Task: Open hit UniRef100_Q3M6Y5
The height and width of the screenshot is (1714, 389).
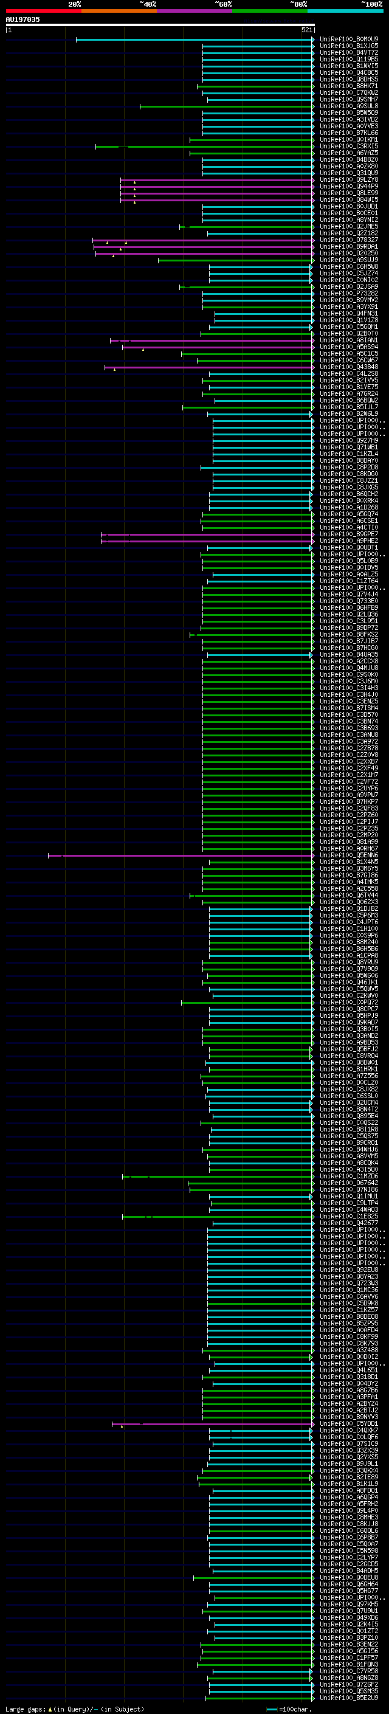Action: pyautogui.click(x=349, y=869)
